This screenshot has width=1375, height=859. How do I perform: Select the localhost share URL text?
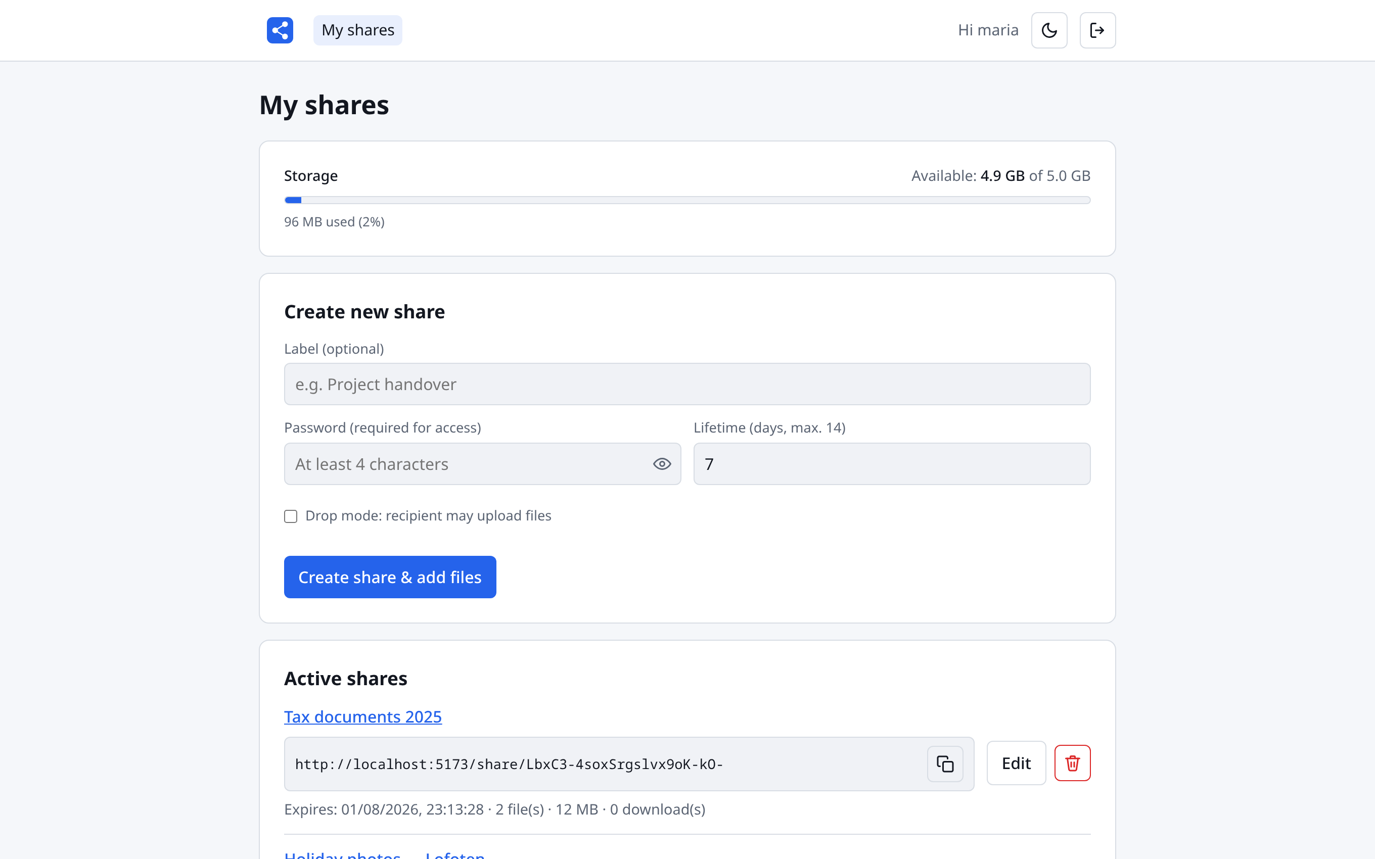(x=509, y=764)
